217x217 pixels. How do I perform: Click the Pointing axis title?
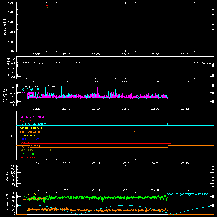point(5,27)
